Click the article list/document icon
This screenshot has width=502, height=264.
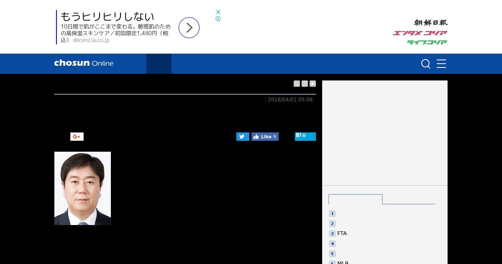305,84
